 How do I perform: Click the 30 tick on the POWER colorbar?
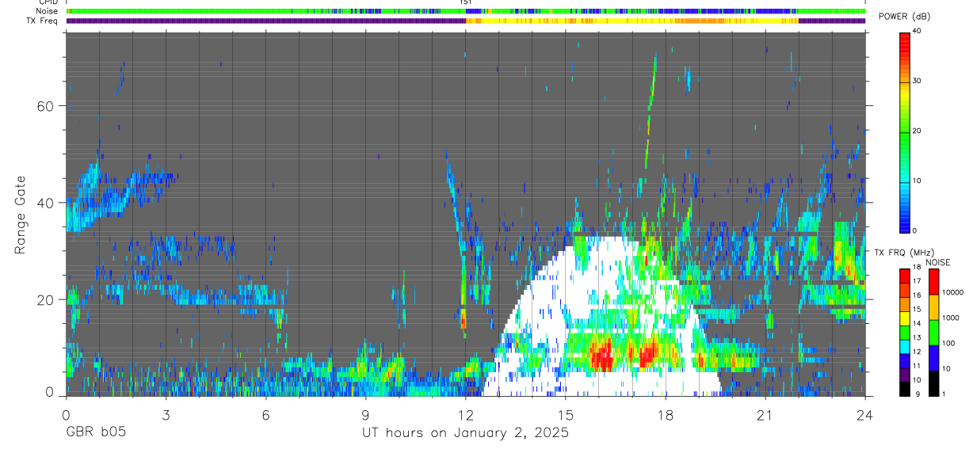coord(917,81)
